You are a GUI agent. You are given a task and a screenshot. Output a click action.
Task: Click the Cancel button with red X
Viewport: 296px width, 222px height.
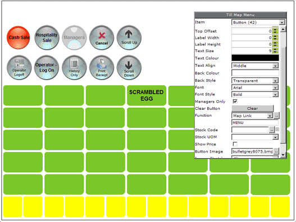(102, 38)
